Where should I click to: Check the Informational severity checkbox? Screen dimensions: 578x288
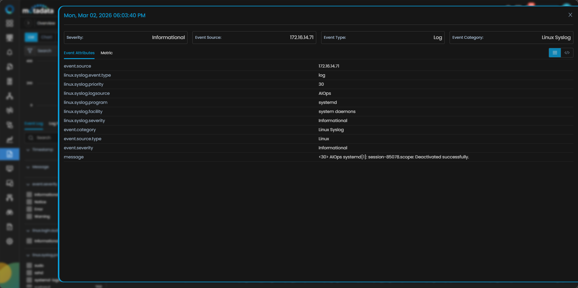pyautogui.click(x=29, y=194)
